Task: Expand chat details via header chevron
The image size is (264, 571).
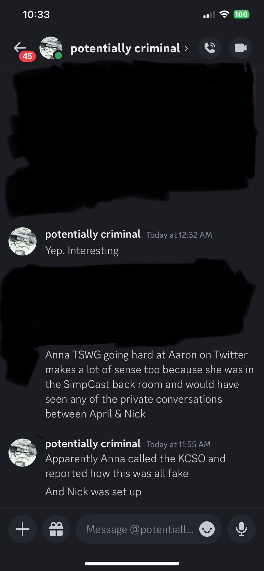Action: [x=186, y=49]
